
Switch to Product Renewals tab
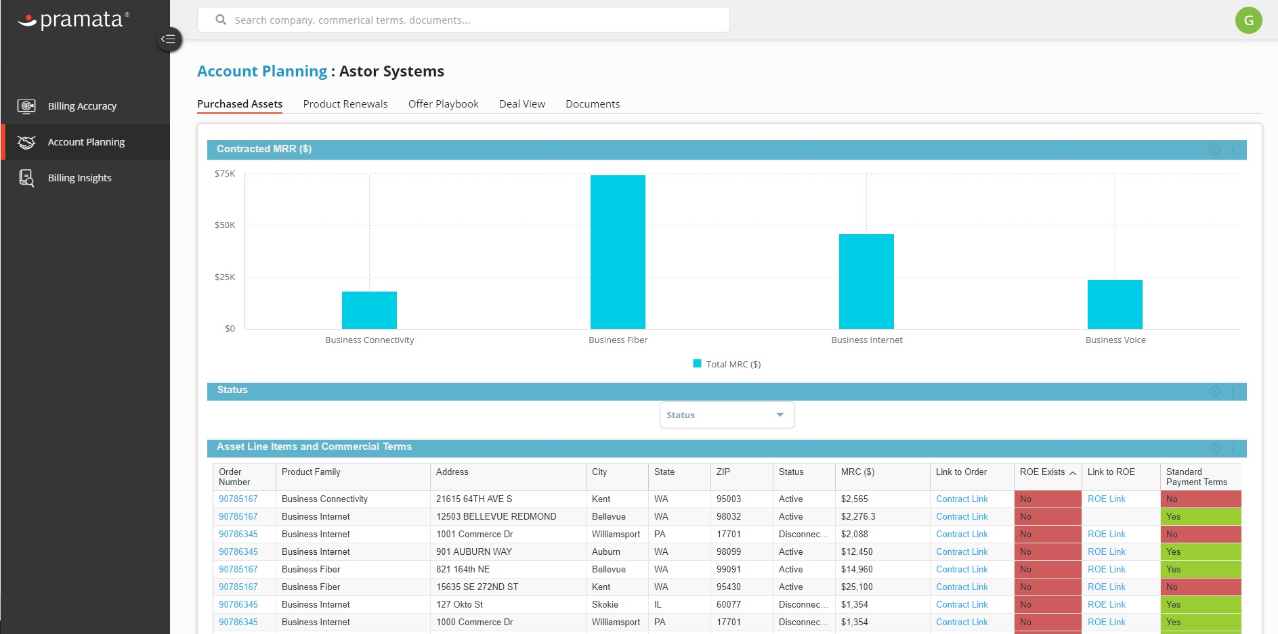tap(345, 104)
